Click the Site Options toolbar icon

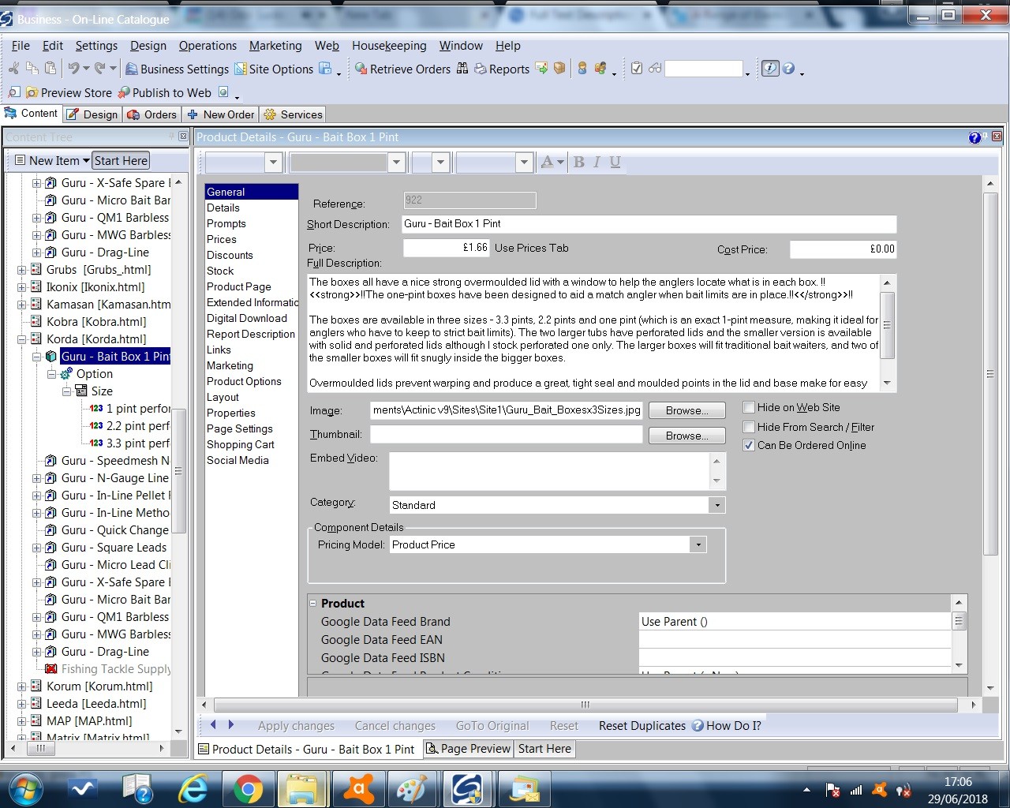(x=241, y=69)
